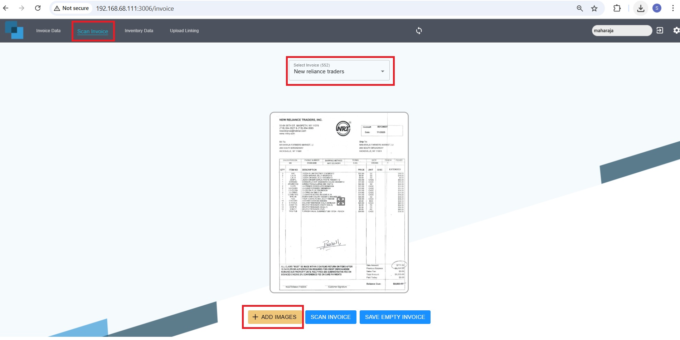The image size is (680, 340).
Task: Open the browser downloads icon
Action: tap(641, 8)
